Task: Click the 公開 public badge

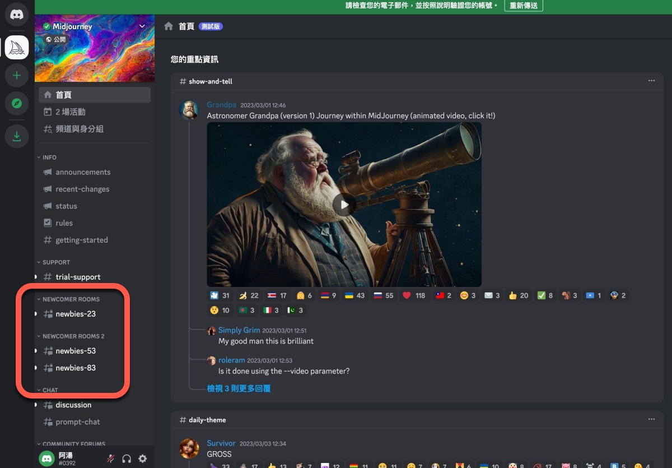Action: pyautogui.click(x=55, y=40)
